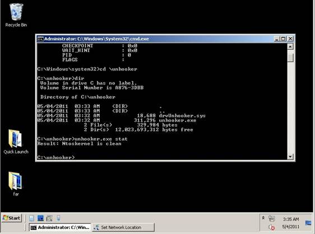Click the CHECKPOINT line in console
The height and width of the screenshot is (234, 315).
click(x=100, y=46)
